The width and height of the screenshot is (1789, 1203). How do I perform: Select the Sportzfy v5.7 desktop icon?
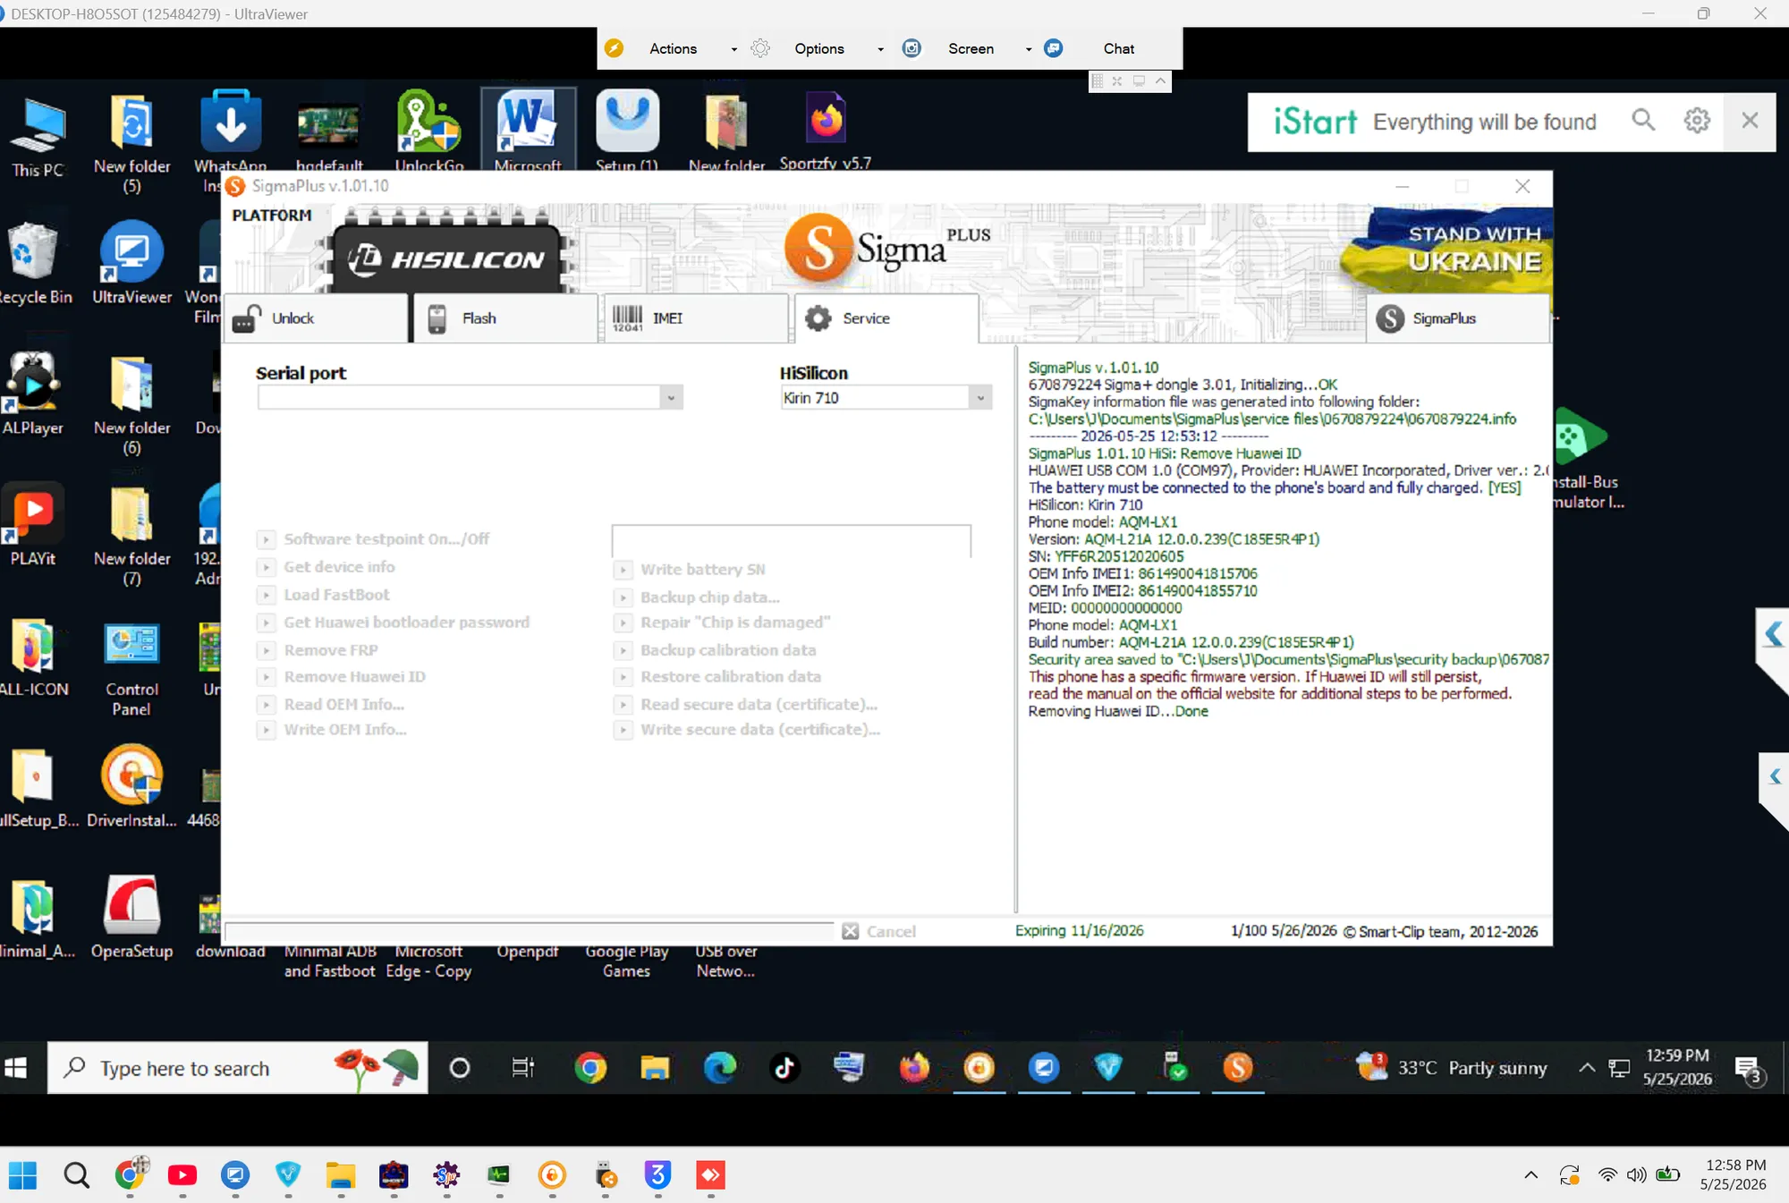click(826, 130)
